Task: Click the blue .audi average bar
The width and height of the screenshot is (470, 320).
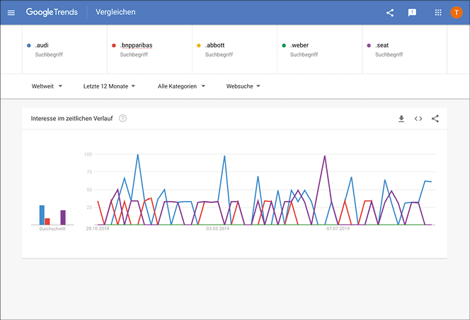Action: 42,215
